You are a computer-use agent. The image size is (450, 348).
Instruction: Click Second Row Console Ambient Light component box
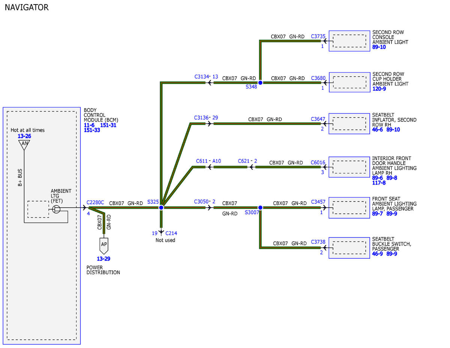pyautogui.click(x=349, y=41)
